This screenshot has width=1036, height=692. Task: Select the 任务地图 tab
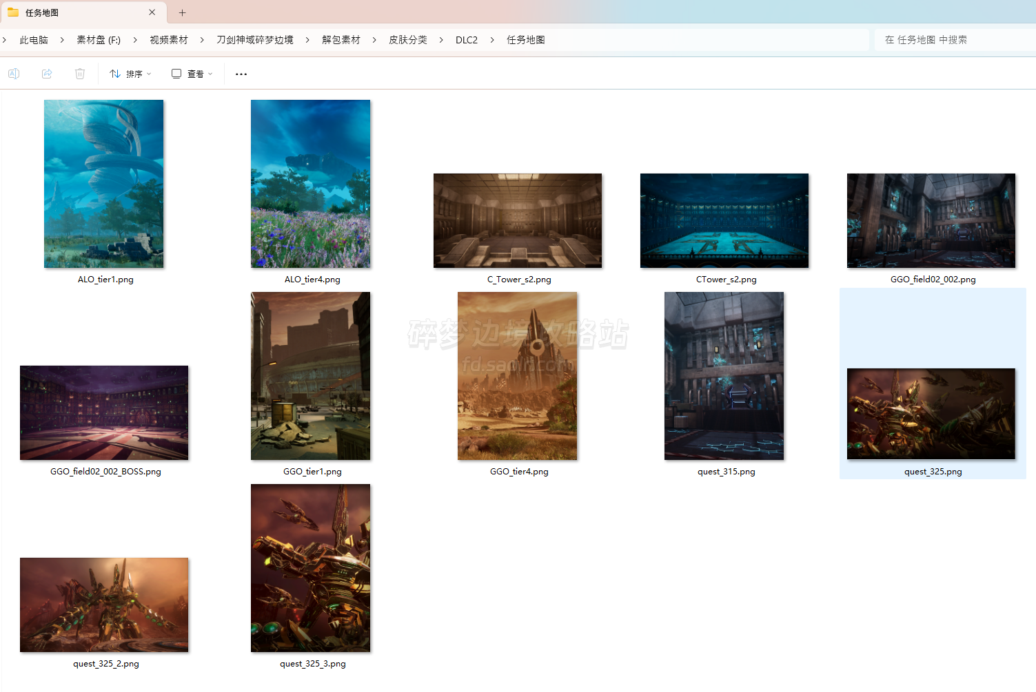click(x=69, y=12)
